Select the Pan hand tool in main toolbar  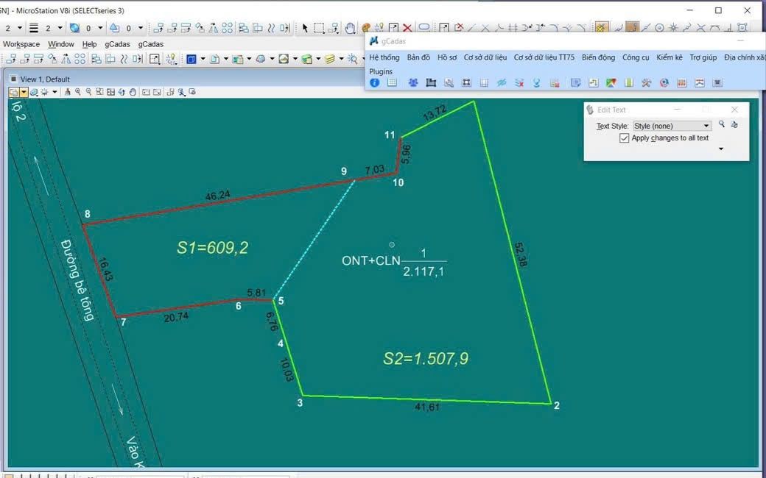point(351,28)
